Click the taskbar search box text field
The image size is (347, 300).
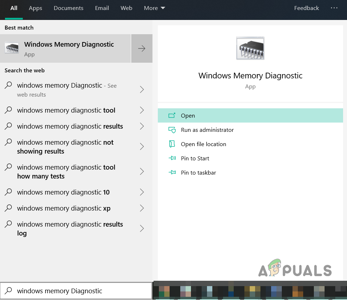pyautogui.click(x=76, y=291)
